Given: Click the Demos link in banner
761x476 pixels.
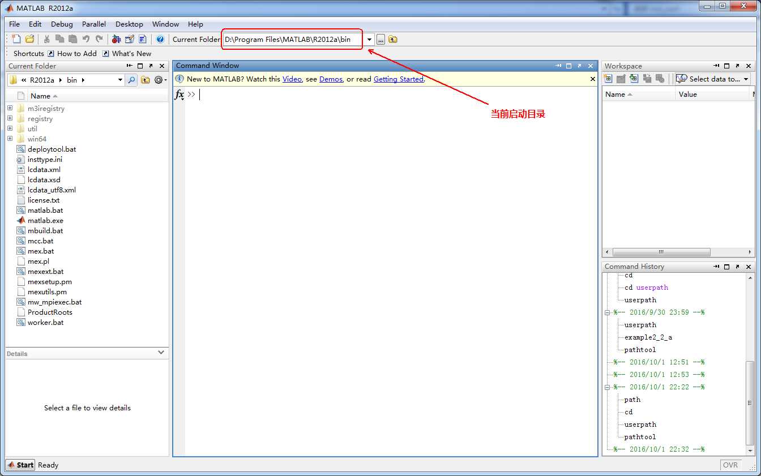Looking at the screenshot, I should tap(331, 79).
